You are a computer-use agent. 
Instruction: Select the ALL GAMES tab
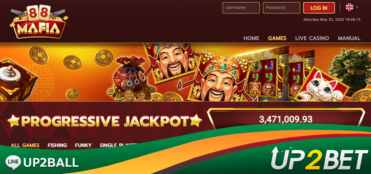25,145
